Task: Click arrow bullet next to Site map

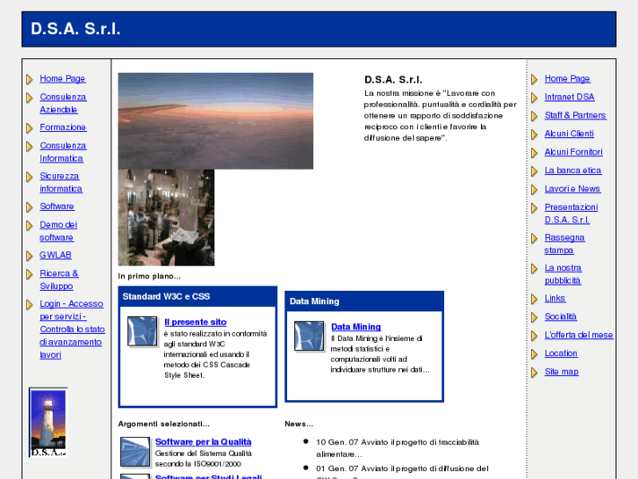Action: (534, 372)
